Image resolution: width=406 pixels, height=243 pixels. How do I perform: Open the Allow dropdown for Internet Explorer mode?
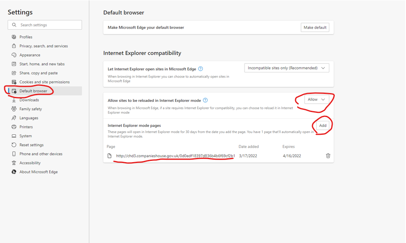(317, 99)
